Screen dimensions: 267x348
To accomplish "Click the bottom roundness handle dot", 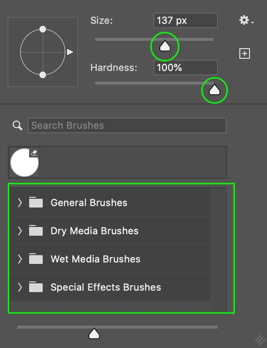I will tap(43, 75).
